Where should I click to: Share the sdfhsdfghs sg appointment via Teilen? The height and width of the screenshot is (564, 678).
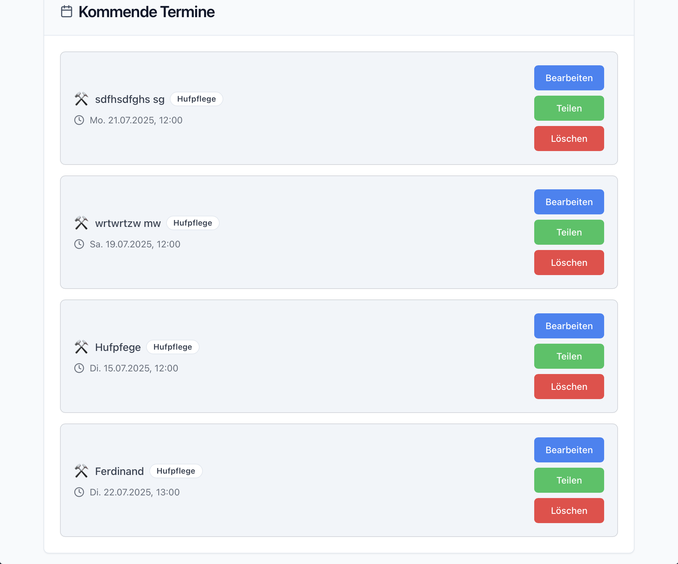point(569,108)
